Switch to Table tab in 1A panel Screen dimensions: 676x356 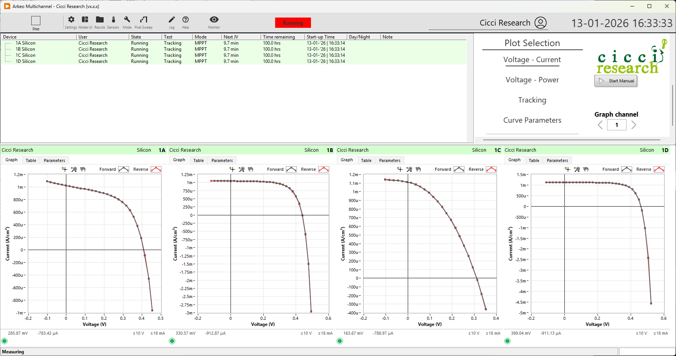pyautogui.click(x=31, y=160)
